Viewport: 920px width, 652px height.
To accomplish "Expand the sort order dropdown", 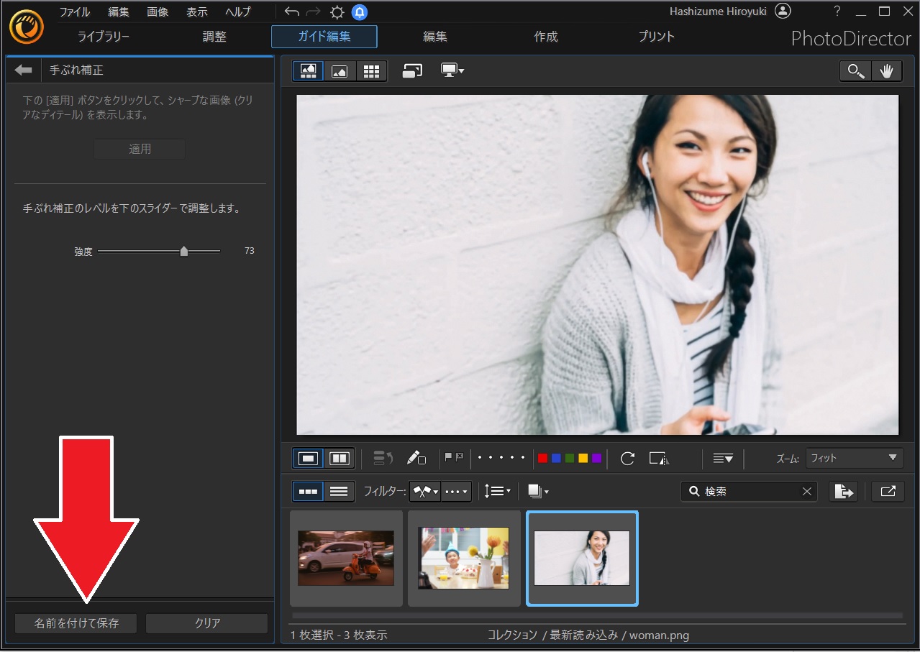I will 497,492.
